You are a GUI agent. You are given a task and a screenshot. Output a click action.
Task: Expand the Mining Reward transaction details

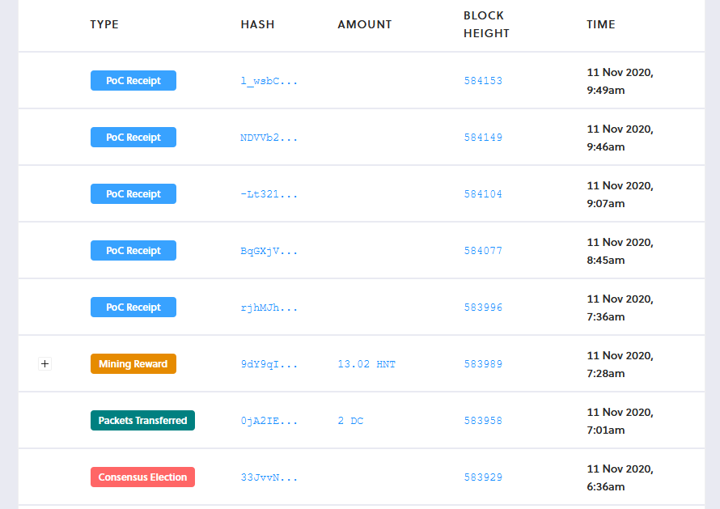coord(44,364)
